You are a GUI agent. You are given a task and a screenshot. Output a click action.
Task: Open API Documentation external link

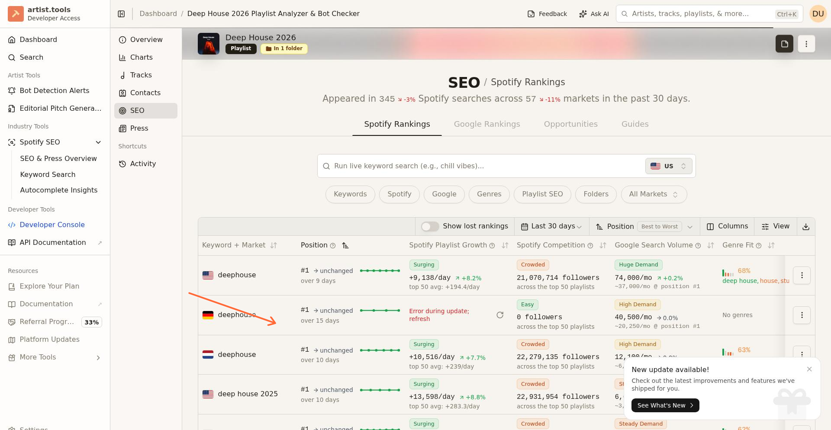click(x=55, y=242)
